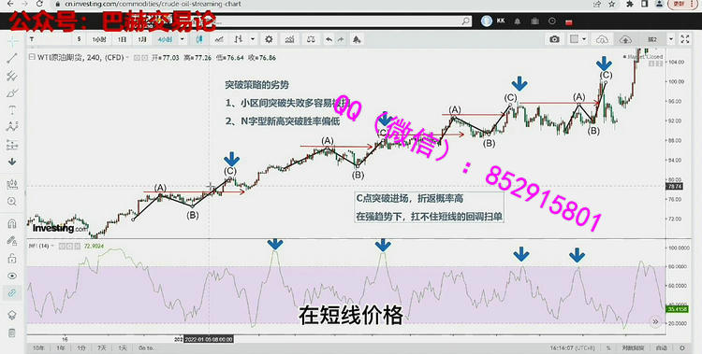
Task: Toggle lock all drawing tools
Action: pos(12,258)
